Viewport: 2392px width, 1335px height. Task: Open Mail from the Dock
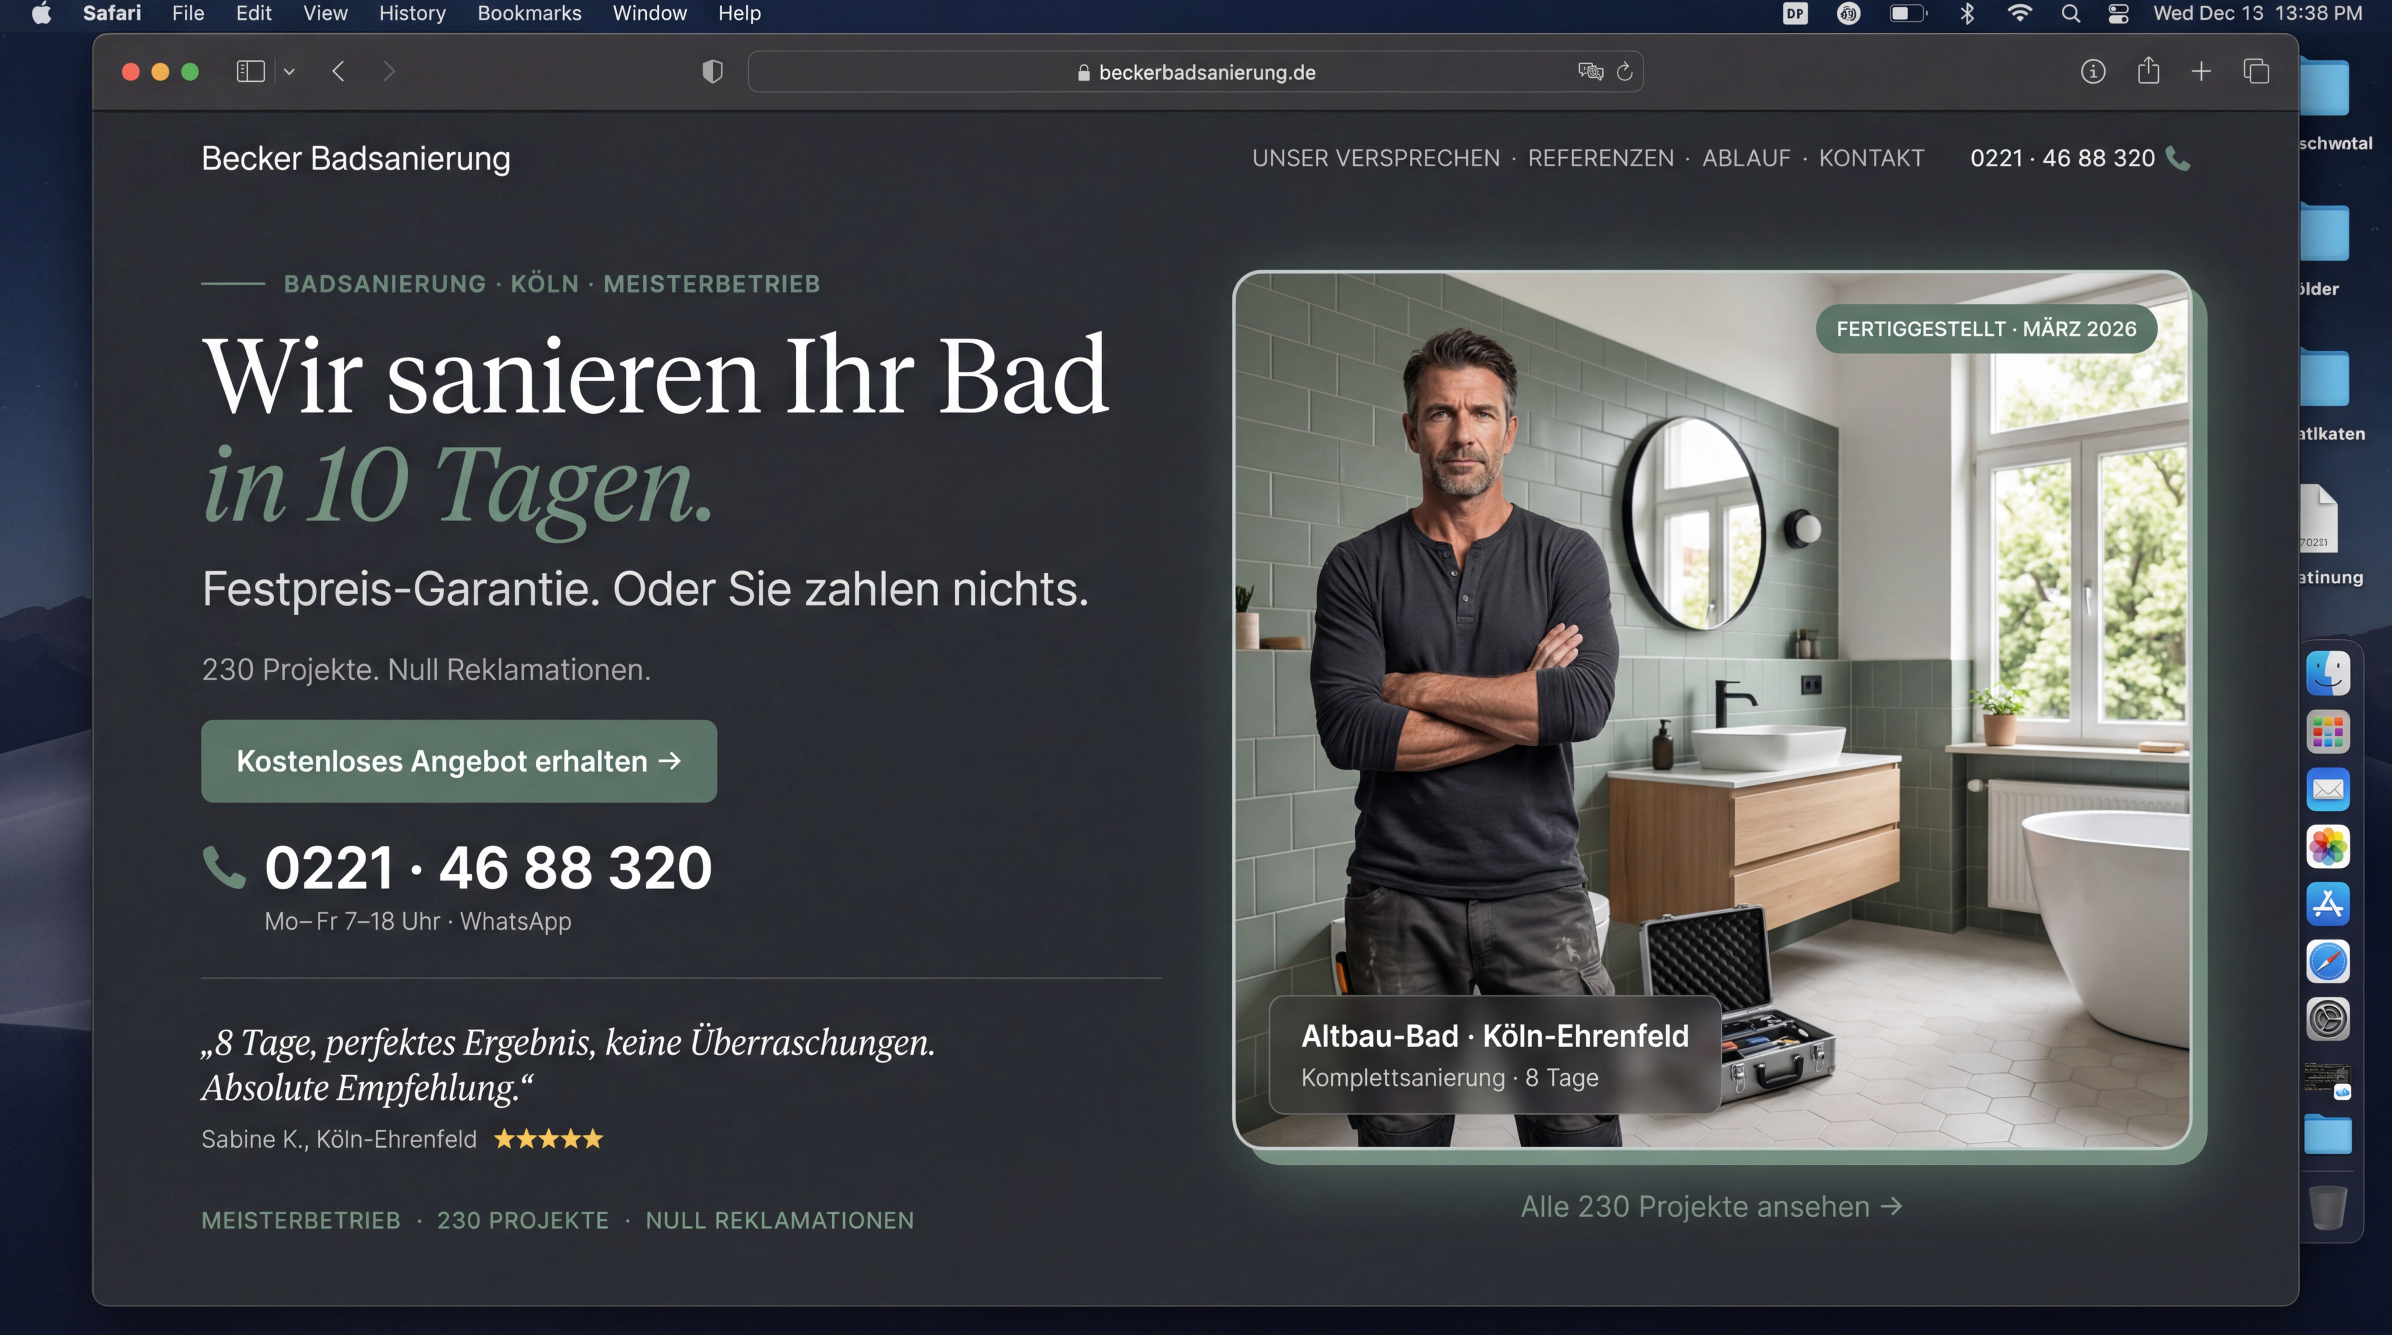(2329, 789)
